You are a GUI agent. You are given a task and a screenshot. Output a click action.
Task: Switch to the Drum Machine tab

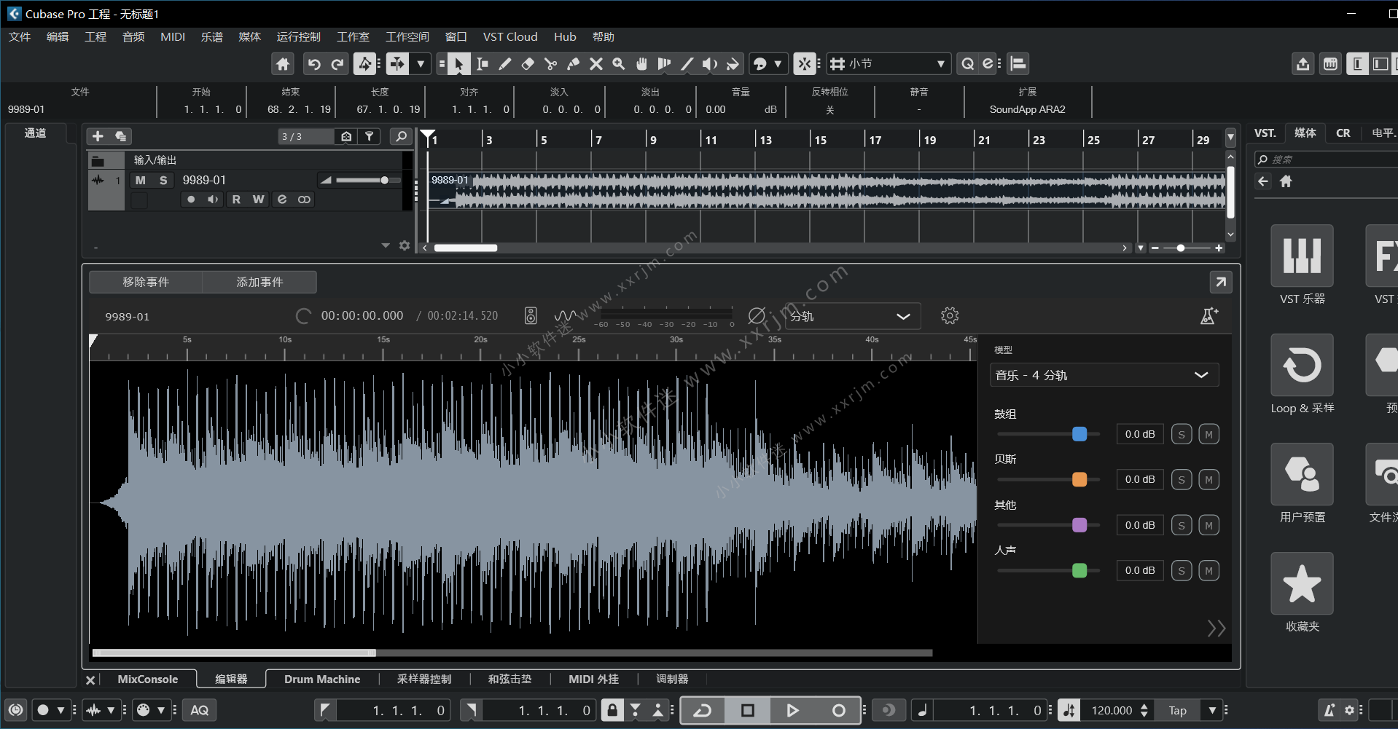322,679
